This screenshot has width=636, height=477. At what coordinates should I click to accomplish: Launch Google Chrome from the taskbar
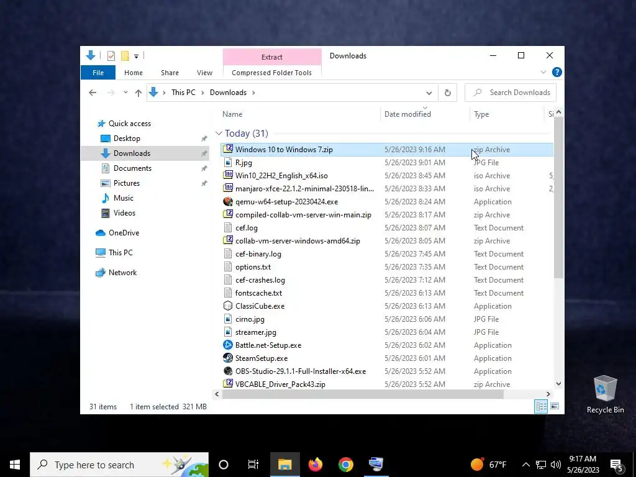(345, 465)
